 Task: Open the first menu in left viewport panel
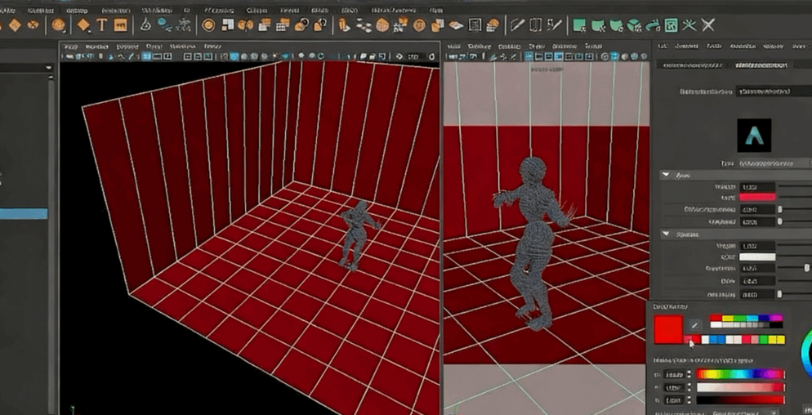pyautogui.click(x=71, y=47)
